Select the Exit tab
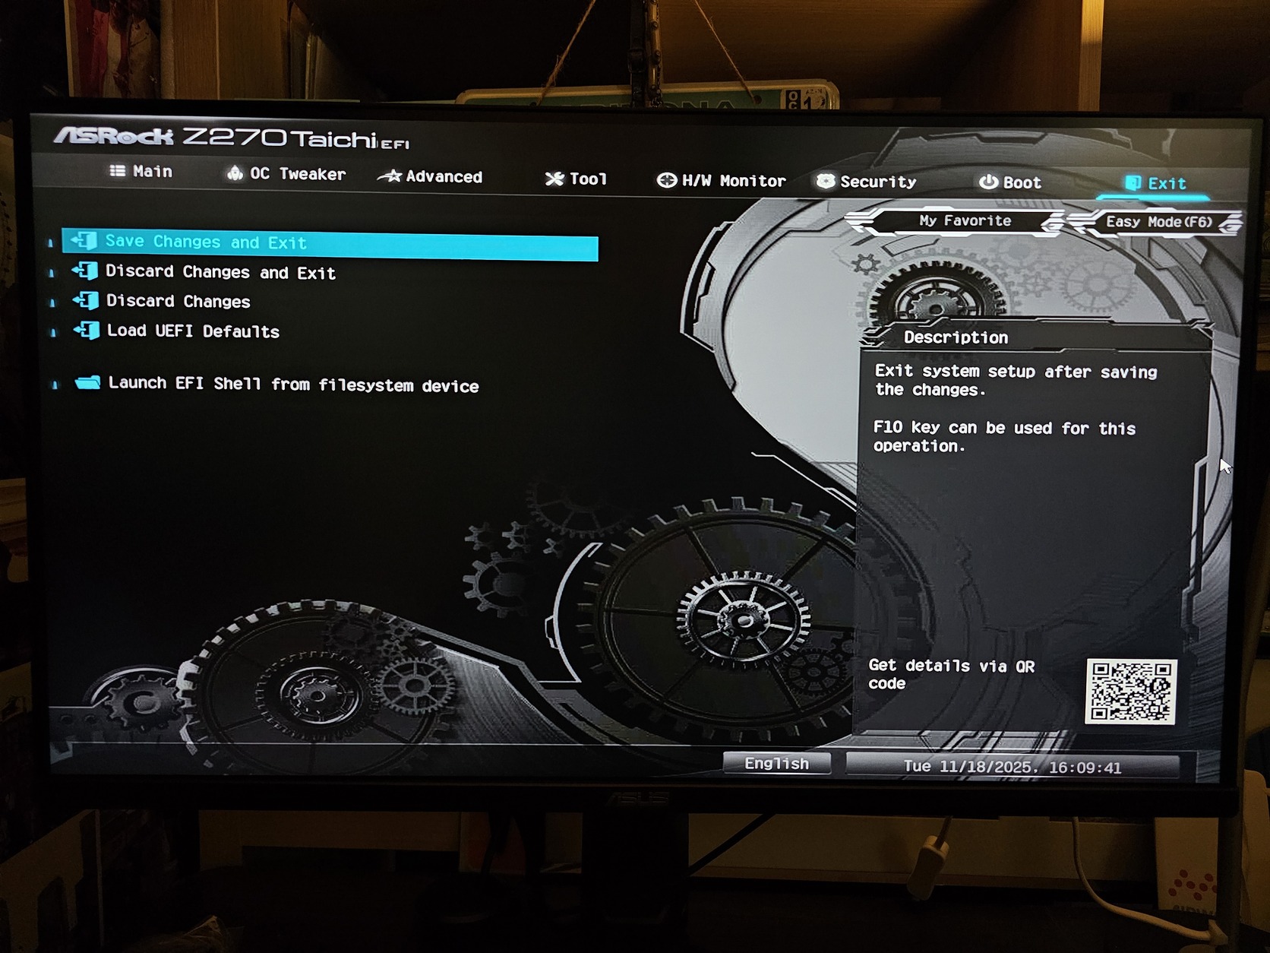 click(x=1155, y=183)
